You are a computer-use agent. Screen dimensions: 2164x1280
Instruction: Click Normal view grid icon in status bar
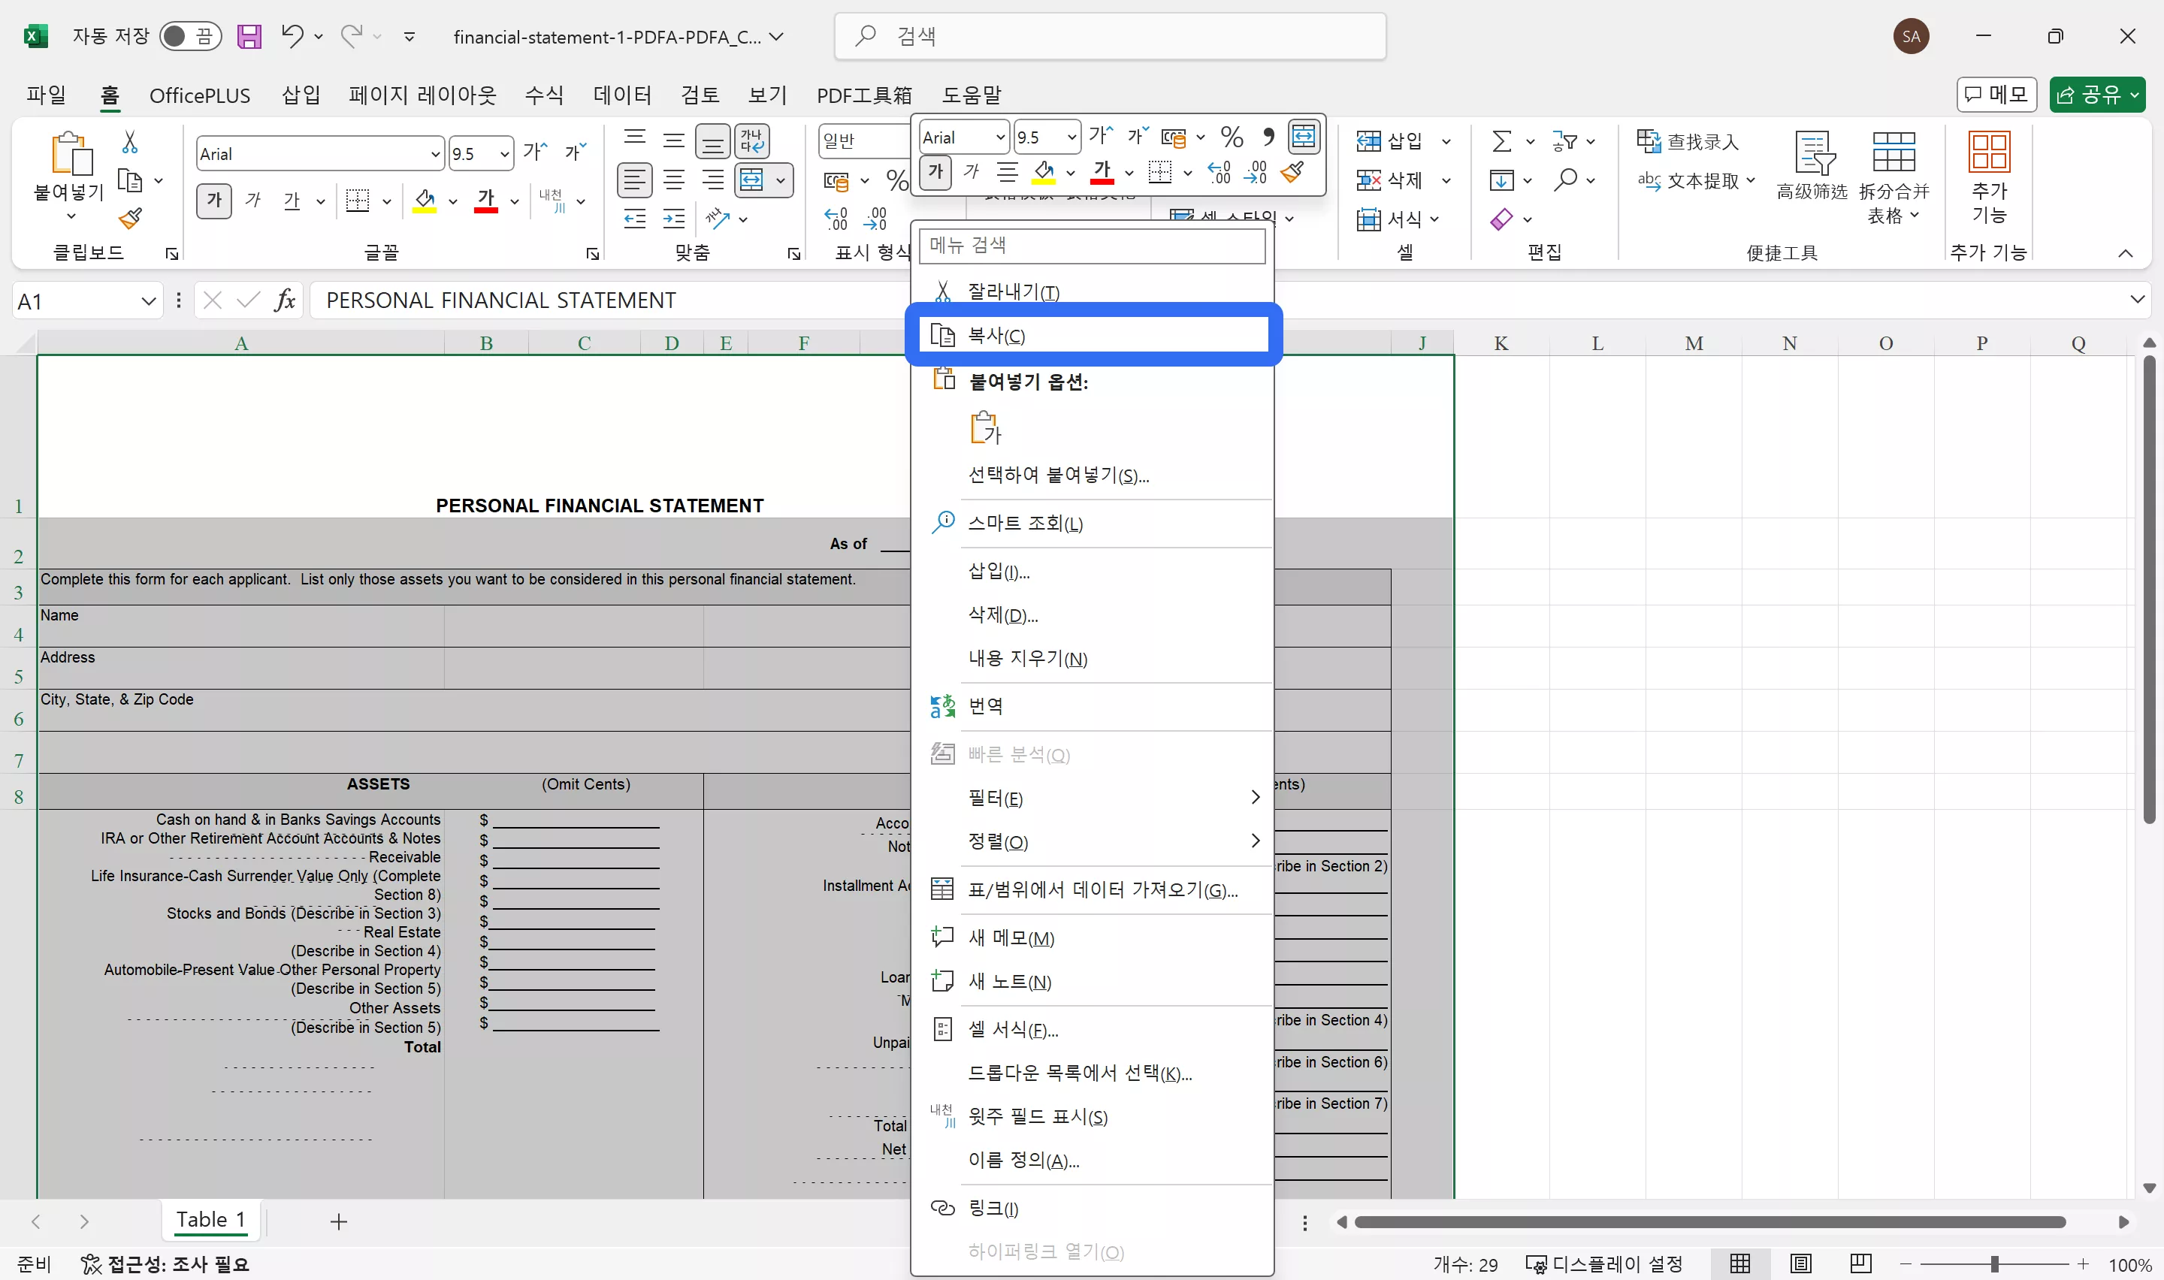pyautogui.click(x=1740, y=1263)
